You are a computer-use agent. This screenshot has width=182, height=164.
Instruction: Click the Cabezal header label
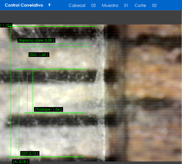77,6
